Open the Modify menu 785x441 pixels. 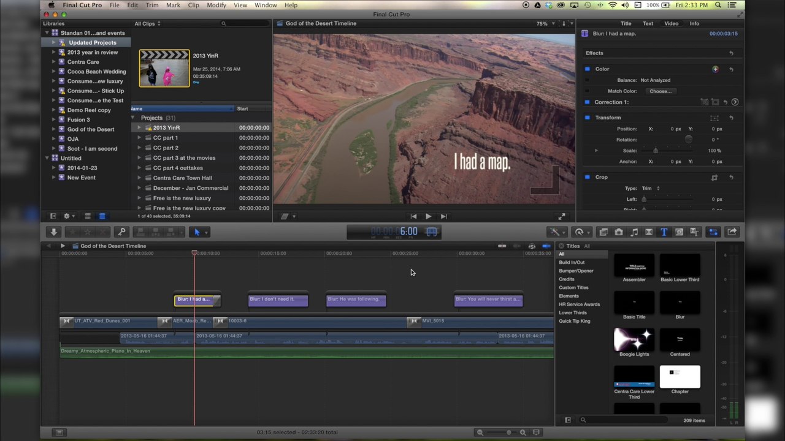216,5
